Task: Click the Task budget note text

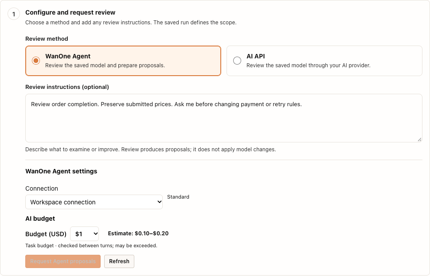Action: pos(91,245)
